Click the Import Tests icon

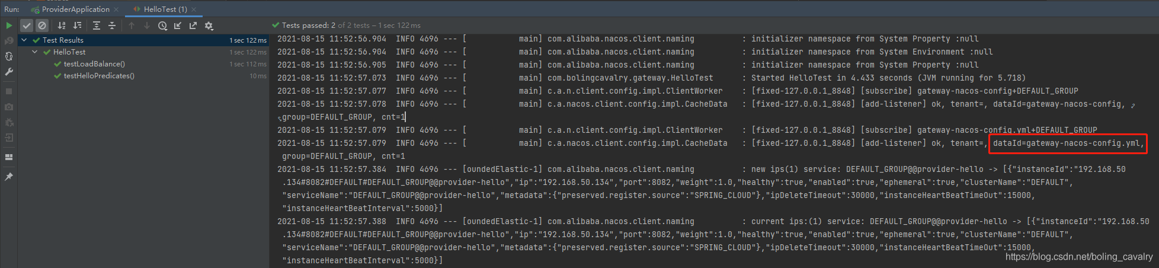click(x=177, y=25)
